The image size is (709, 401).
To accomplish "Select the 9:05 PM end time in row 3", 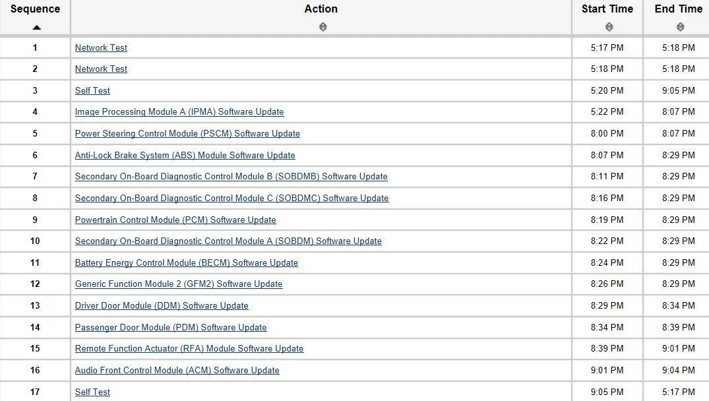I will click(679, 91).
